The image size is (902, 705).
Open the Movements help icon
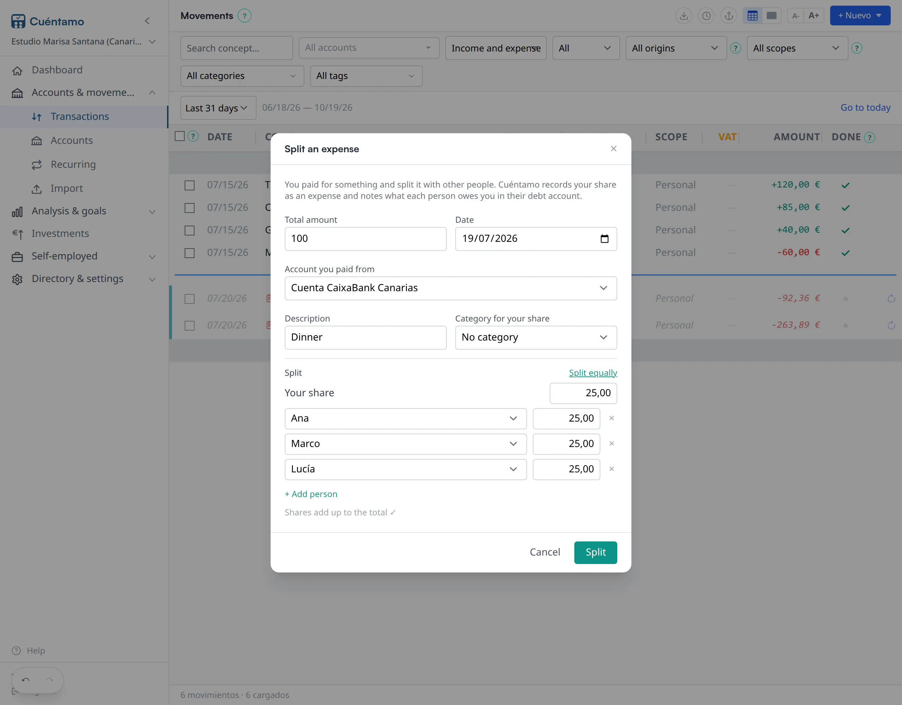pos(245,16)
